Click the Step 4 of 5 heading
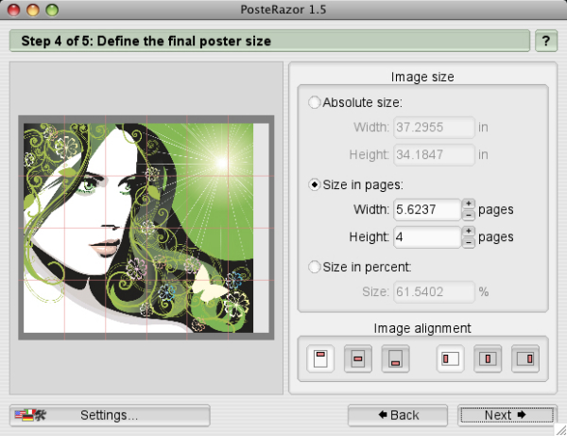Screen dimensions: 567x436 [146, 41]
